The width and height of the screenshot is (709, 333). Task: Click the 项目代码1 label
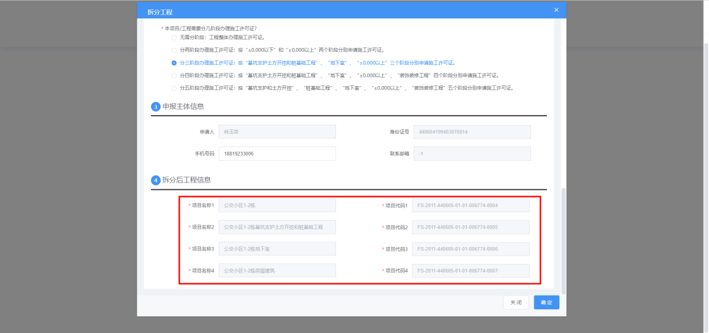tap(397, 206)
